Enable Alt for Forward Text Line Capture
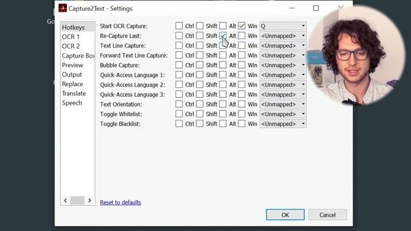The height and width of the screenshot is (231, 411). [x=223, y=55]
